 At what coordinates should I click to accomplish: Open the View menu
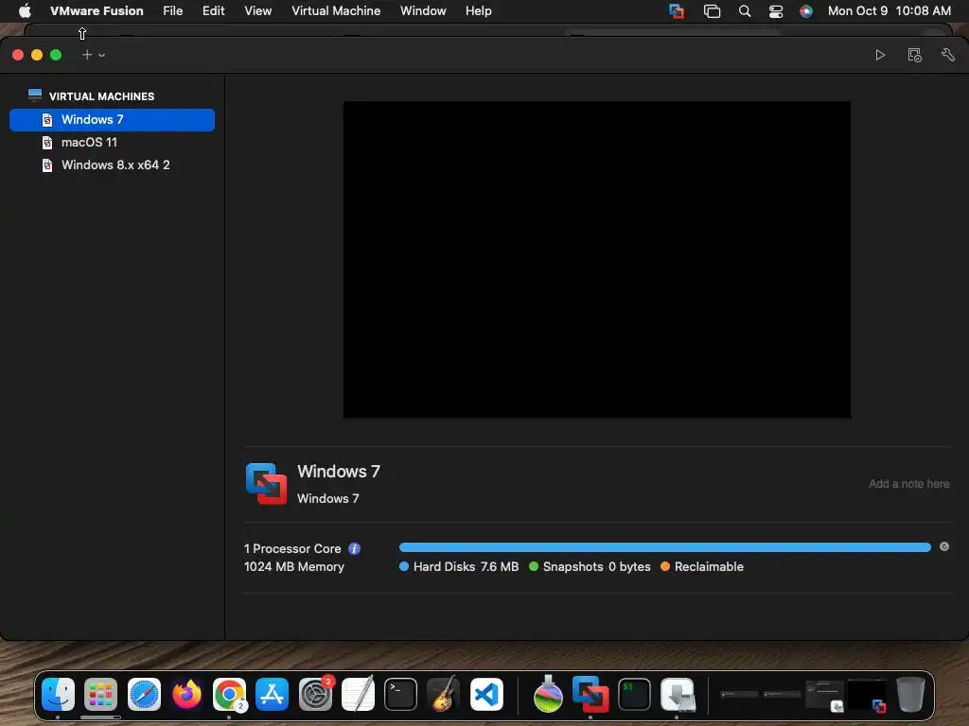coord(257,11)
